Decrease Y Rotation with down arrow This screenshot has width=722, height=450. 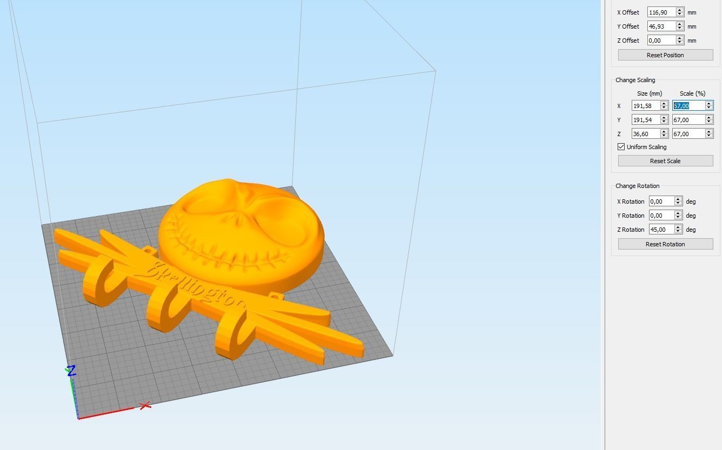[x=678, y=218]
